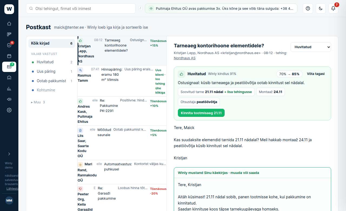The image size is (346, 211).
Task: Open the mailbox icon with badge 7
Action: (9, 67)
